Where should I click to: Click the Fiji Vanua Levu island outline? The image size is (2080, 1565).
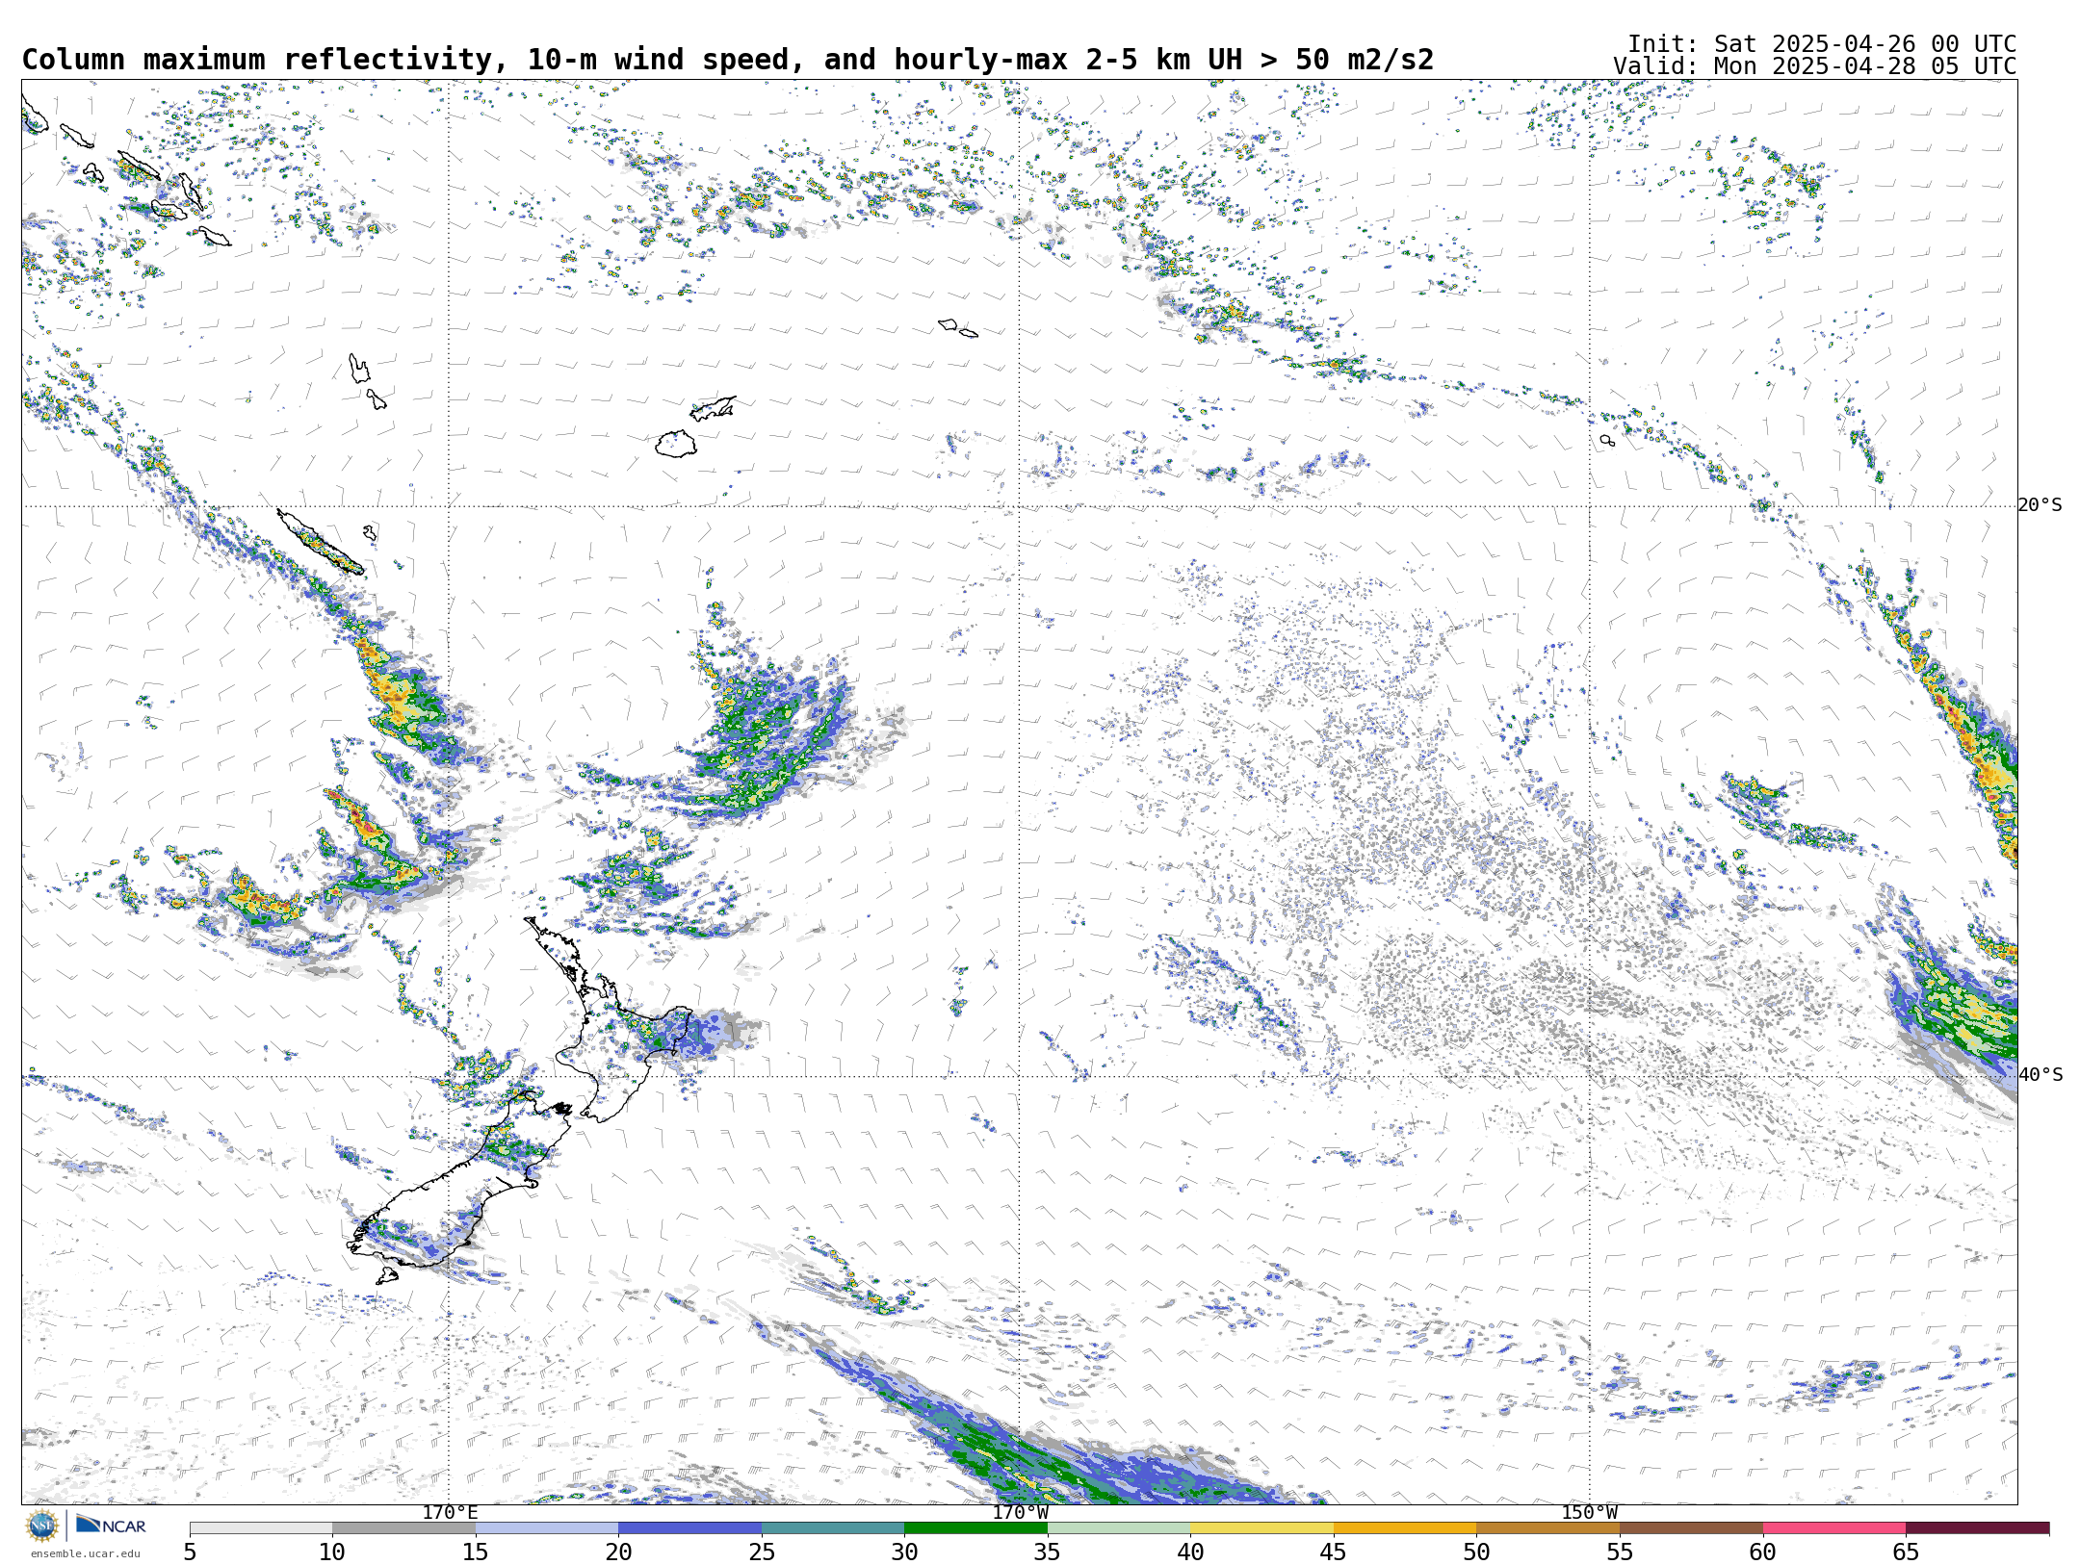coord(713,408)
